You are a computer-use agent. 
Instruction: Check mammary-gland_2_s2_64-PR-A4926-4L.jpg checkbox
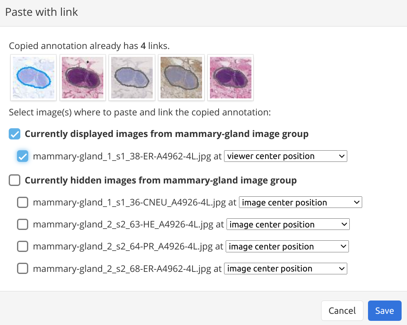click(22, 246)
